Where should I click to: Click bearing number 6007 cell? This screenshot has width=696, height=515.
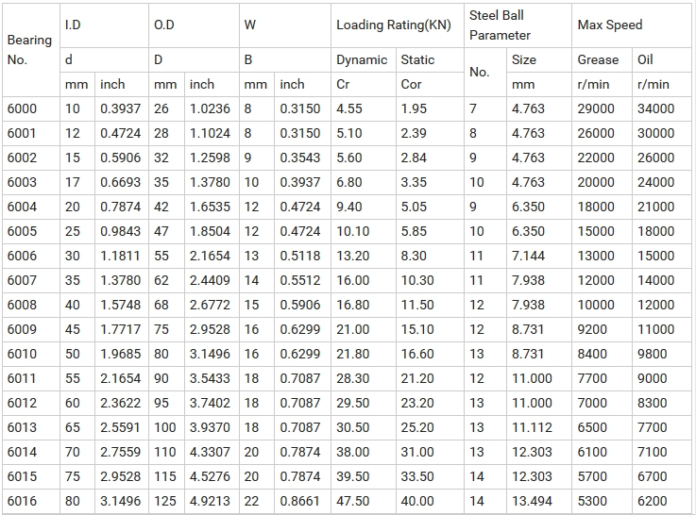click(x=31, y=280)
